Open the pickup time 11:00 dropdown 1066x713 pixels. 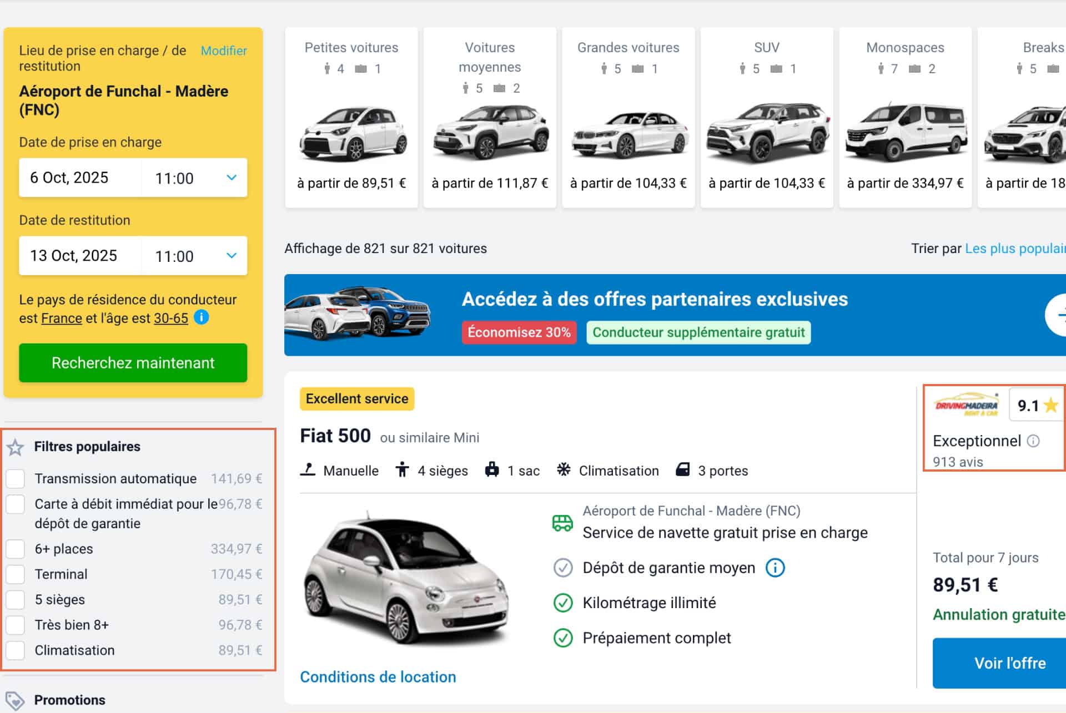pyautogui.click(x=194, y=178)
